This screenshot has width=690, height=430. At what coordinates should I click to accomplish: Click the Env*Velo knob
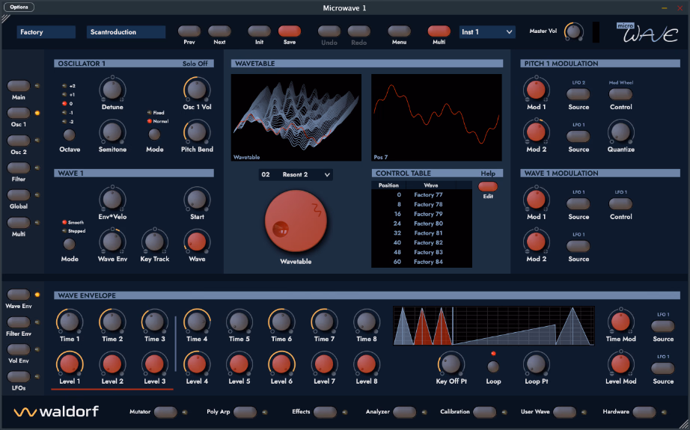pyautogui.click(x=112, y=199)
